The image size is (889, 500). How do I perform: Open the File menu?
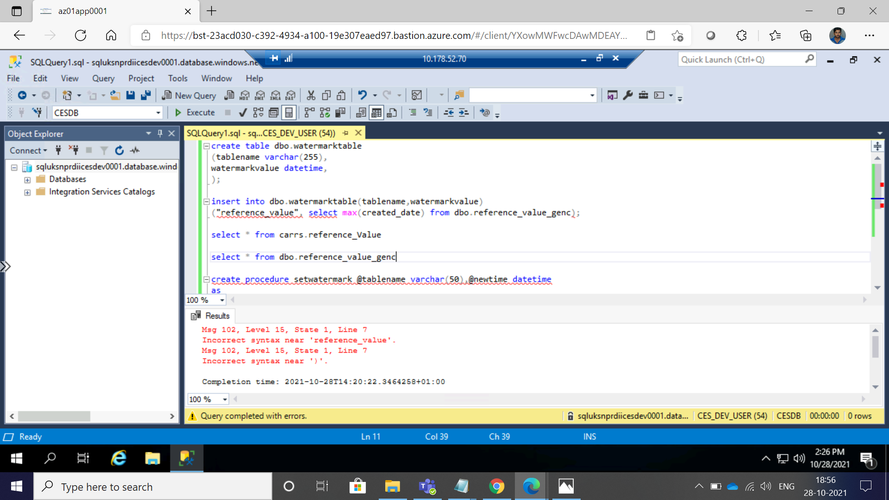[x=13, y=78]
